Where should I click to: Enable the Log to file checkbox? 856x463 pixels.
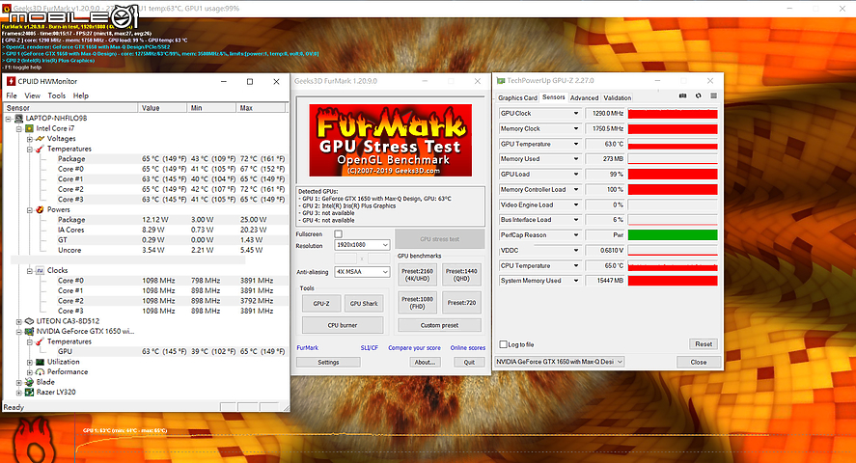(504, 344)
